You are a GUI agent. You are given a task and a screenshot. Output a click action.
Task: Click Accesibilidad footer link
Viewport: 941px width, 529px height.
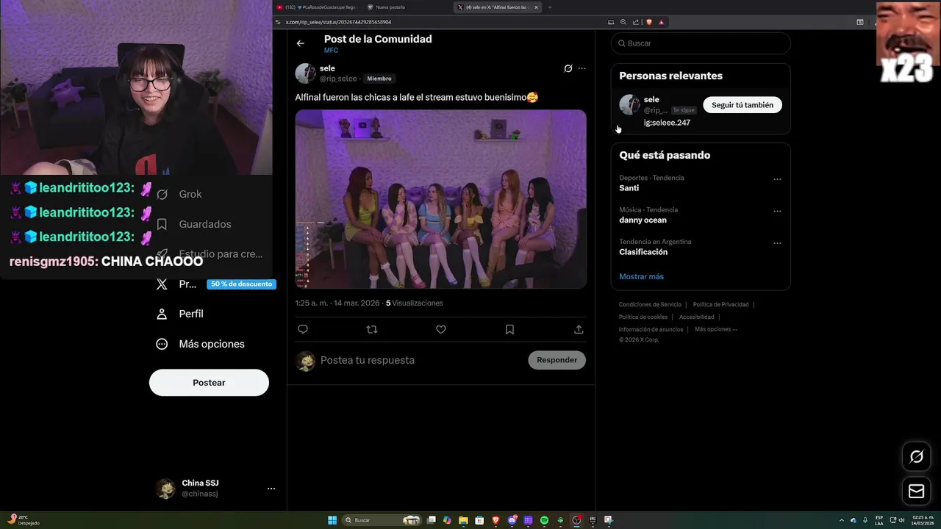pyautogui.click(x=696, y=317)
